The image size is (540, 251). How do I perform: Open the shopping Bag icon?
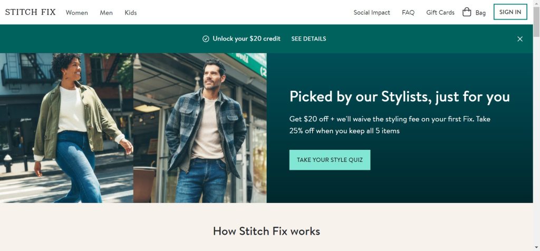[467, 12]
